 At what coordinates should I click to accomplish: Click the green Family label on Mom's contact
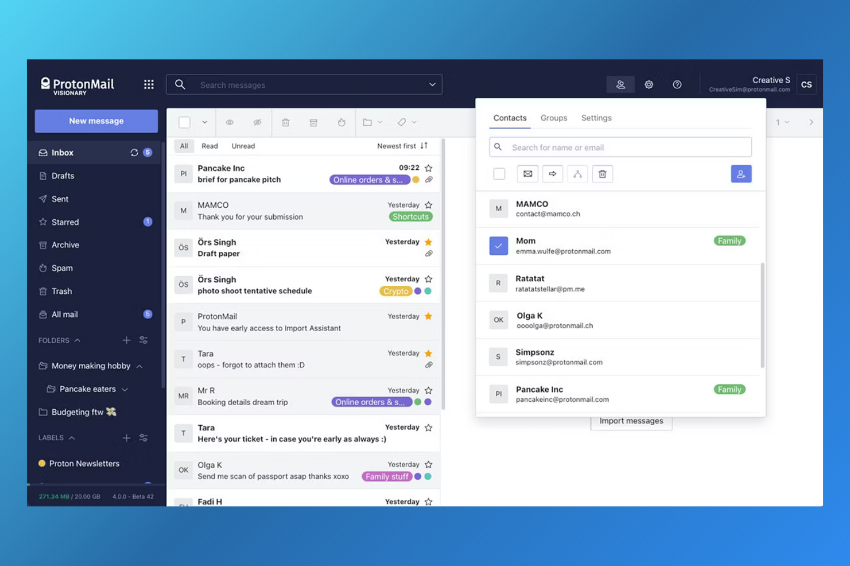pos(729,241)
